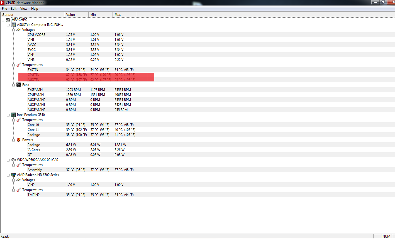Click the processor chip icon beside Intel Pentium G840
395x239 pixels.
[x=13, y=115]
